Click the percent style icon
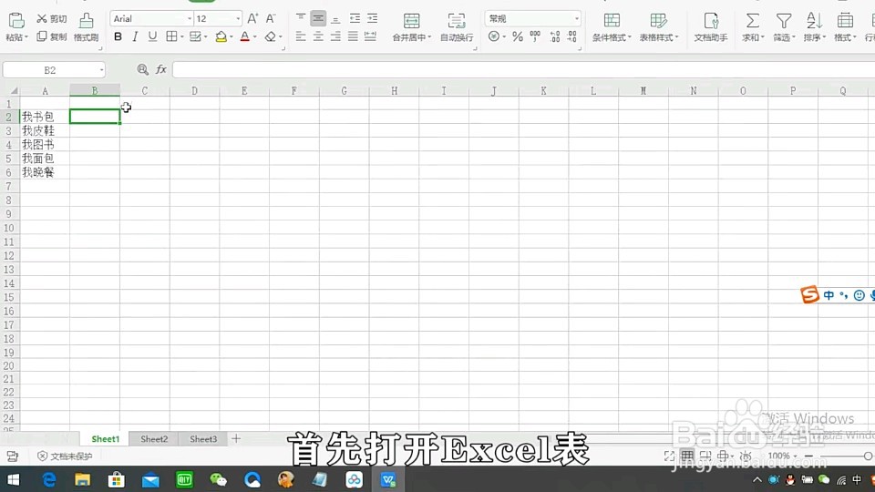The image size is (875, 492). 518,36
